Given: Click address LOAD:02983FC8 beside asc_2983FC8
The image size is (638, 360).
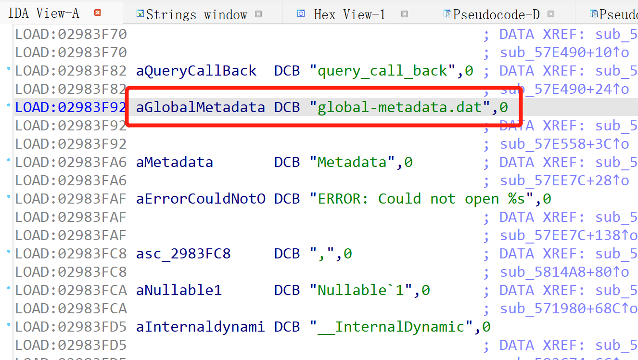Looking at the screenshot, I should 71,254.
